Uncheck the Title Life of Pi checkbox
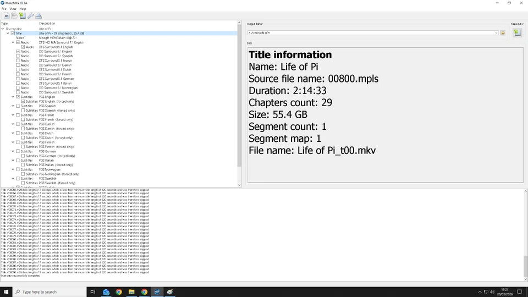Image resolution: width=528 pixels, height=297 pixels. click(x=13, y=34)
